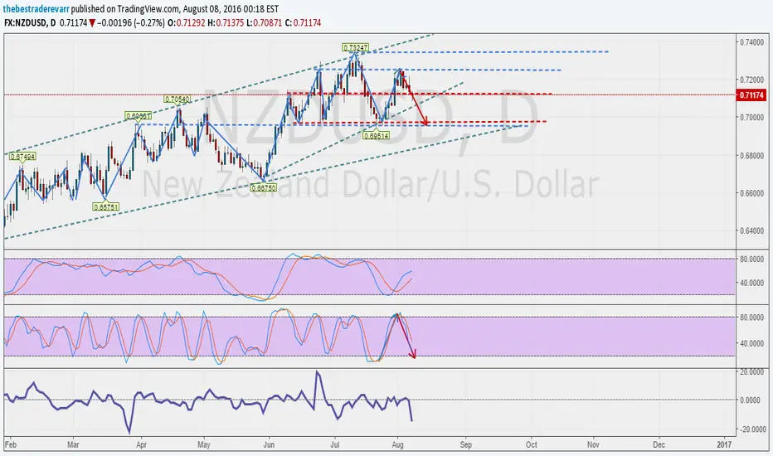Click 40.0000 on the stochastic panel axis
773x456 pixels.
(x=751, y=343)
